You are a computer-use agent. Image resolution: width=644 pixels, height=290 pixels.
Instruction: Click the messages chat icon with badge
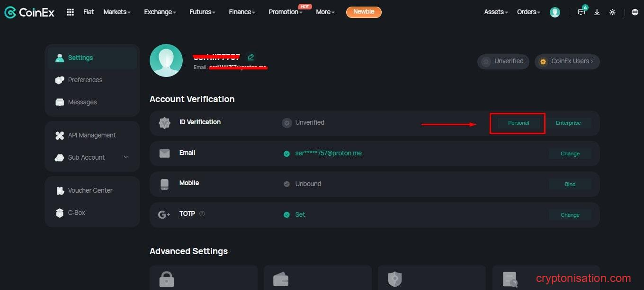581,12
